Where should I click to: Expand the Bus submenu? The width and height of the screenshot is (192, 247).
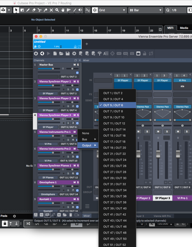[88, 139]
